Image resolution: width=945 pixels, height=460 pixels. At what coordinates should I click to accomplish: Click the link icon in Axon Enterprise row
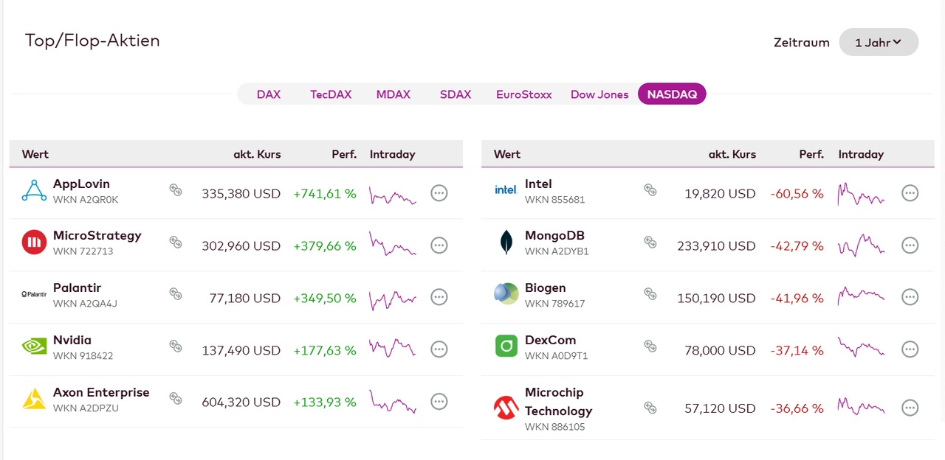pyautogui.click(x=176, y=398)
